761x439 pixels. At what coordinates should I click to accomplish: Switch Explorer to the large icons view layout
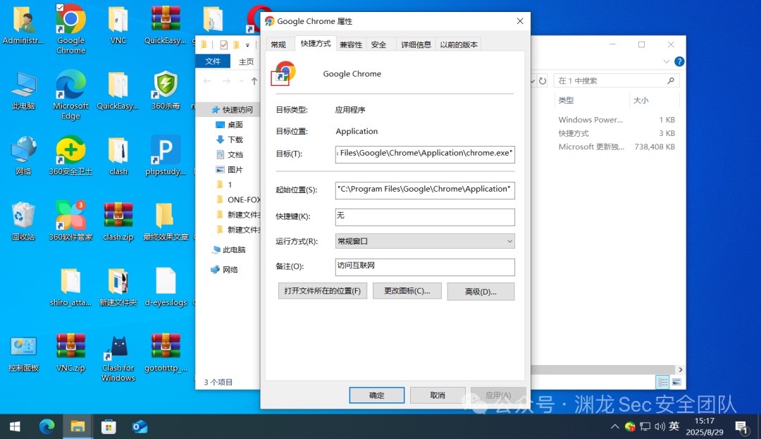[x=676, y=382]
